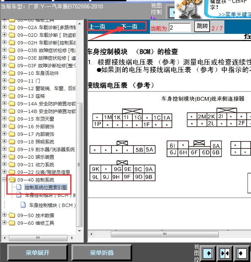Open the >>菜单关键字 link
Image resolution: width=251 pixels, height=262 pixels.
pyautogui.click(x=235, y=14)
